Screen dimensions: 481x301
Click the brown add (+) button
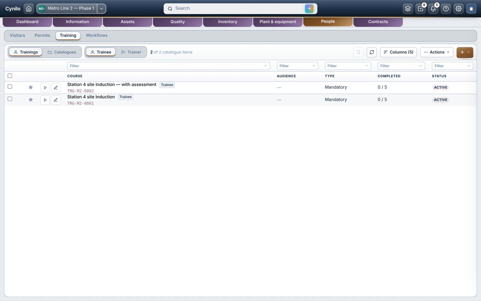465,52
